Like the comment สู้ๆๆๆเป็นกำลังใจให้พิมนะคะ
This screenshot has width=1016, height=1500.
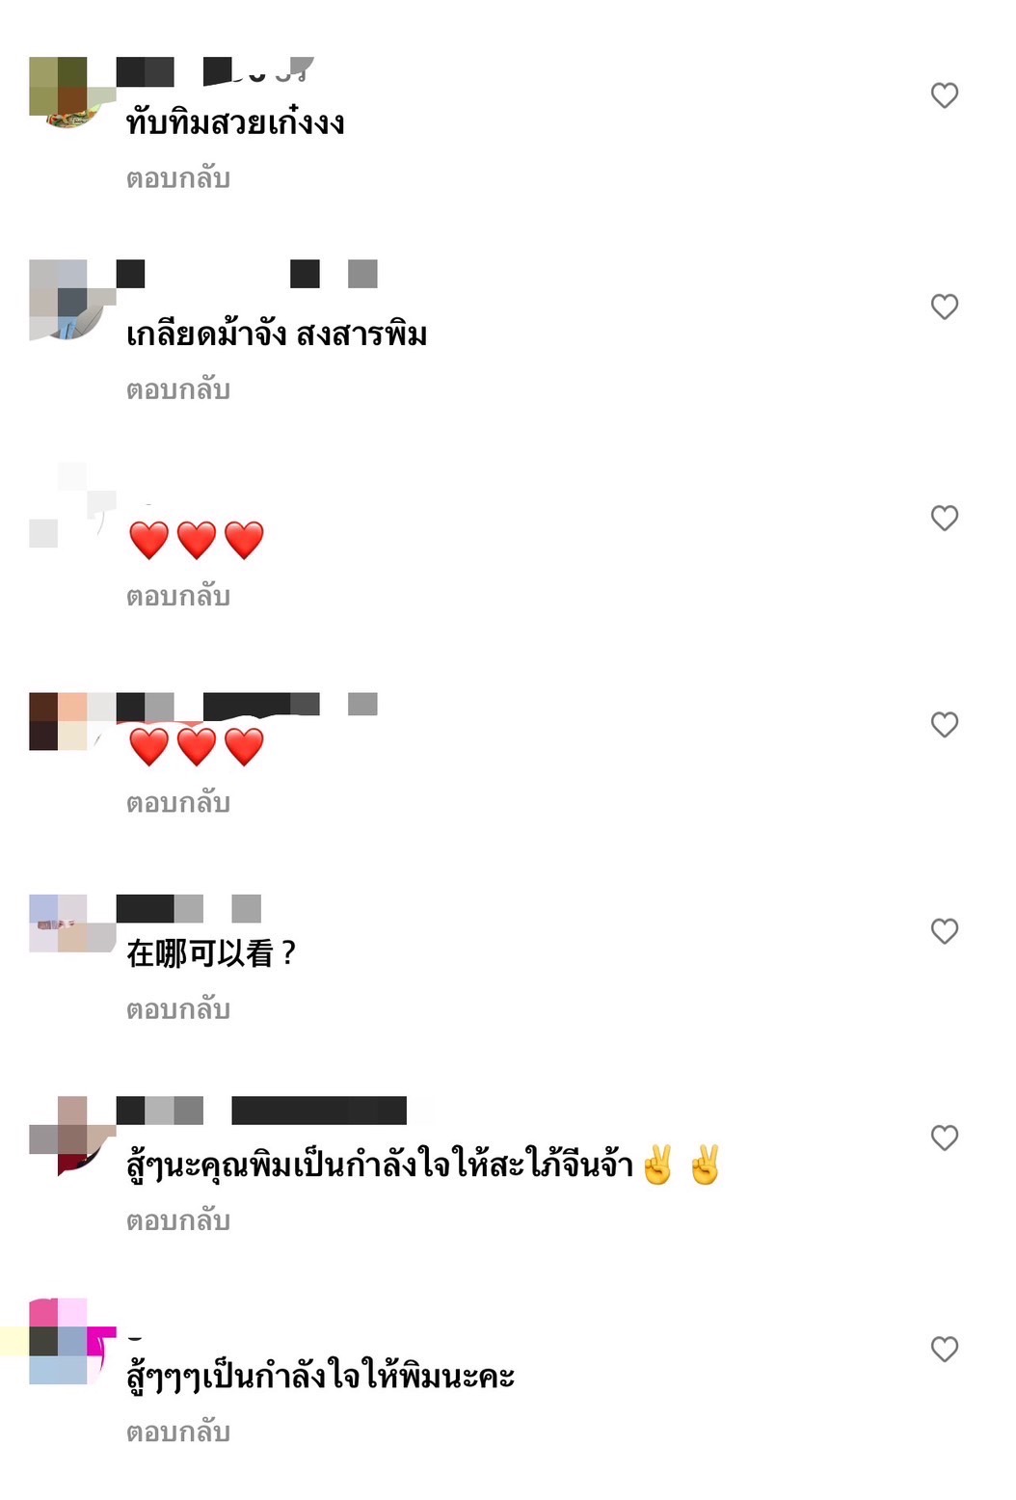(944, 1349)
